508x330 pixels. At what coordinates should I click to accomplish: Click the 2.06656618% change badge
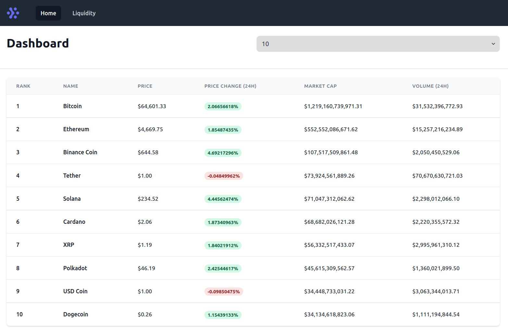(x=223, y=107)
